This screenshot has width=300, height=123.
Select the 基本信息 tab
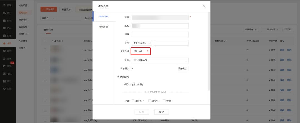[104, 17]
